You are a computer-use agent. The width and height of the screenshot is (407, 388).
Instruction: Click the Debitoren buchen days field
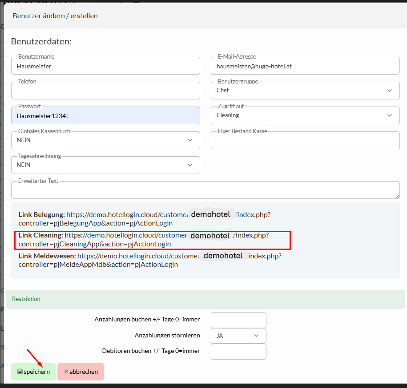(238, 351)
